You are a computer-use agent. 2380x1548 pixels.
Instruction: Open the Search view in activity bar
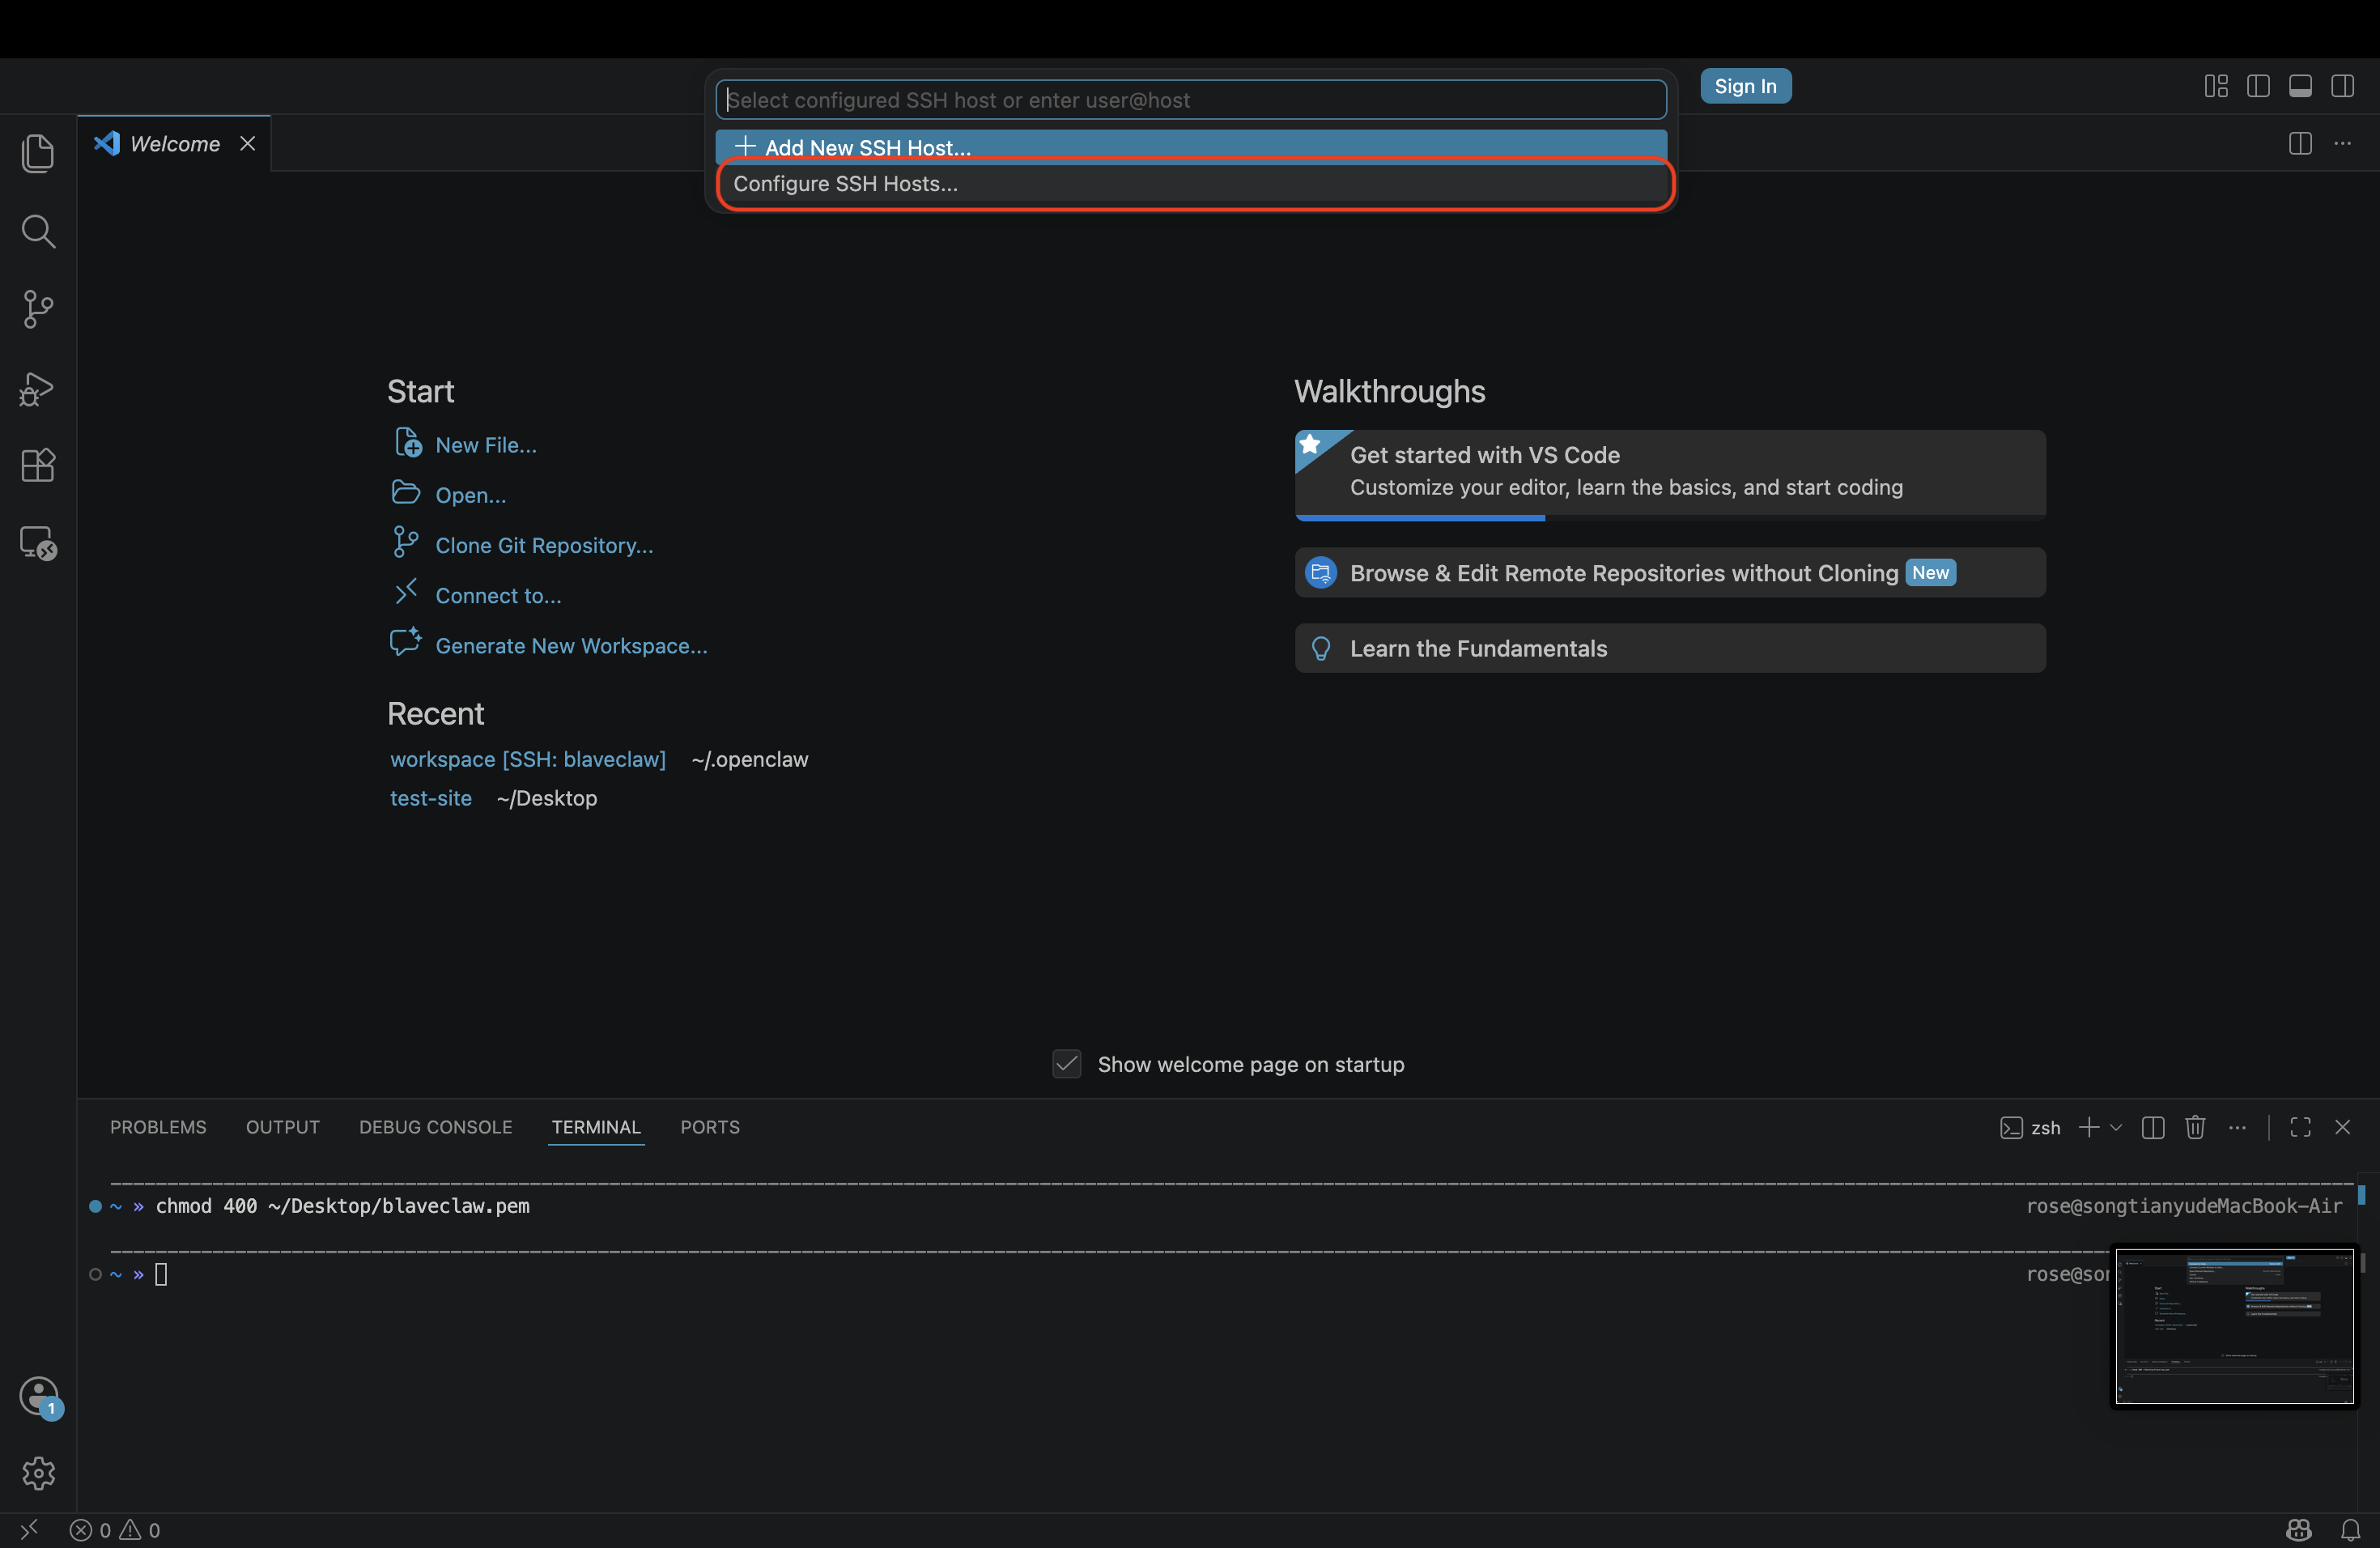click(38, 231)
